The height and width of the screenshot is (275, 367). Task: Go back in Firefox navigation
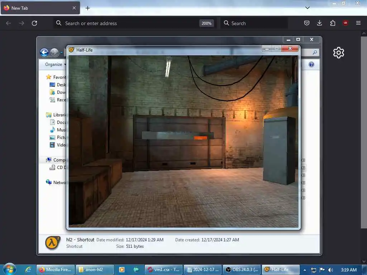[x=9, y=23]
